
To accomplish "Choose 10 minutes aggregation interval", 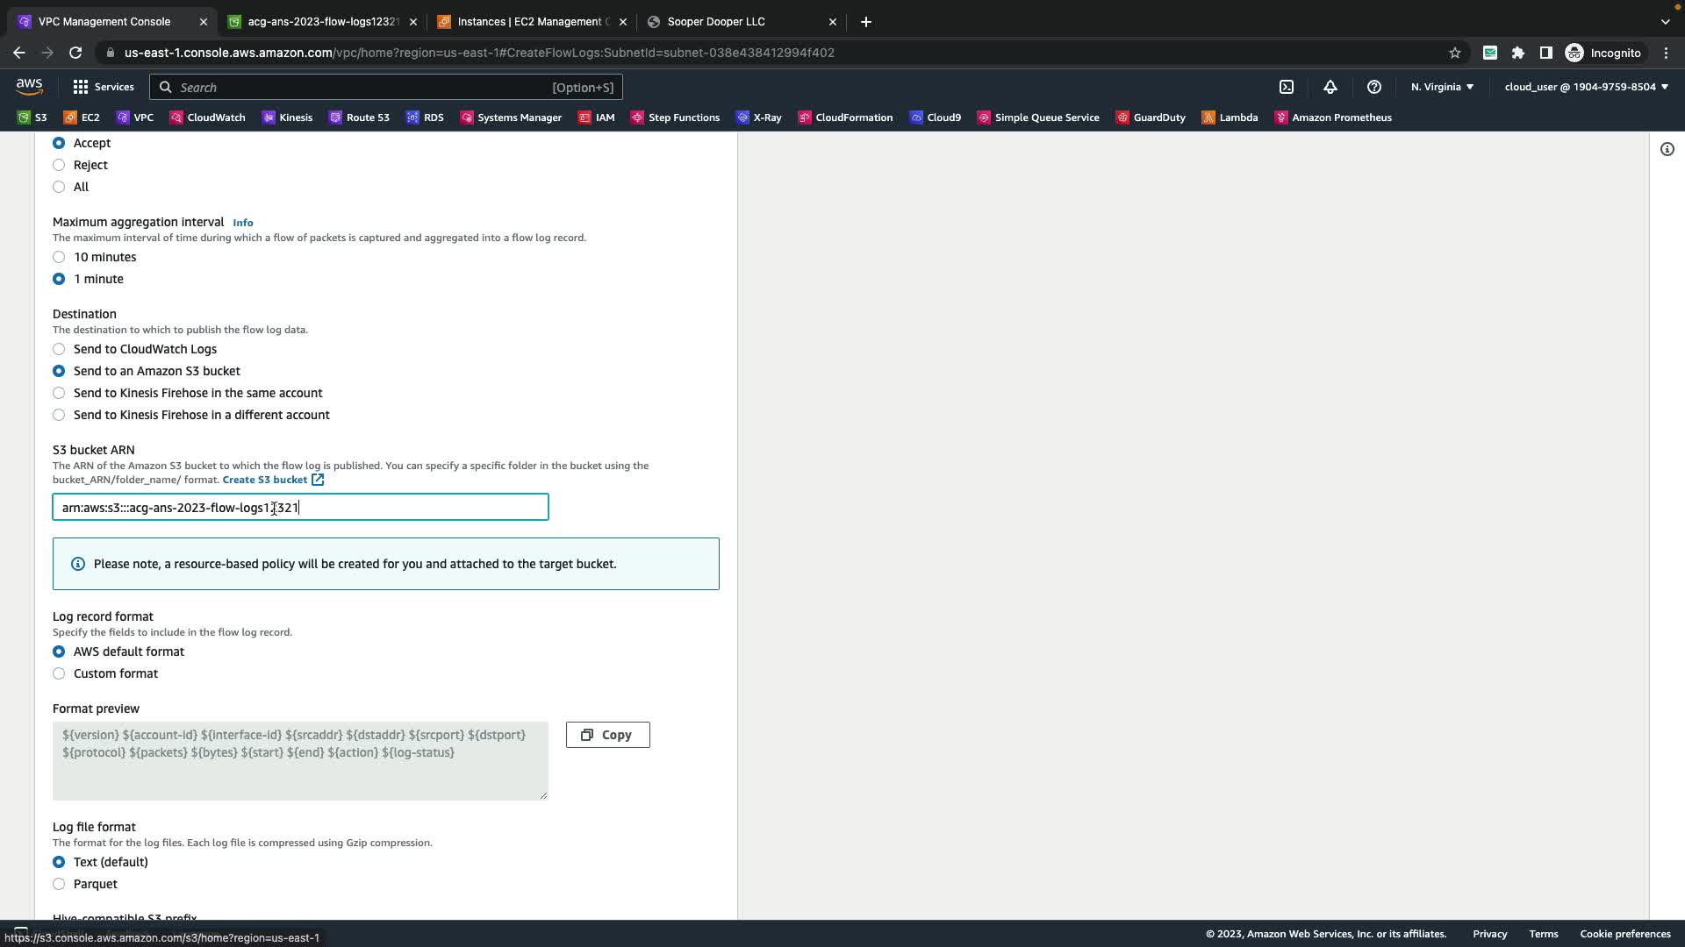I will 59,257.
